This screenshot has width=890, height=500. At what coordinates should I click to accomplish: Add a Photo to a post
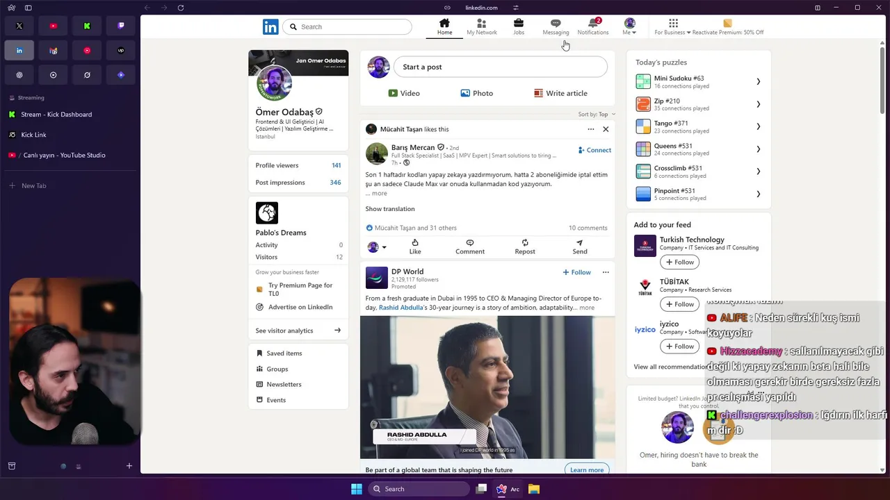[476, 93]
